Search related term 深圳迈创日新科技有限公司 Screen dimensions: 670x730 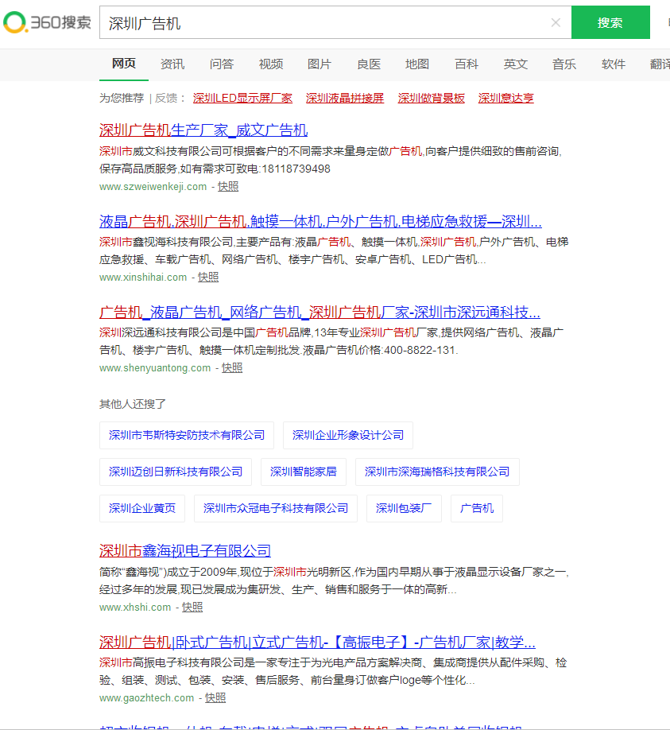pyautogui.click(x=176, y=472)
